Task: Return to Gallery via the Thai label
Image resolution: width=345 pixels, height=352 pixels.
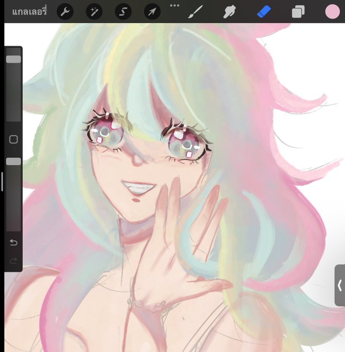Action: (x=29, y=12)
